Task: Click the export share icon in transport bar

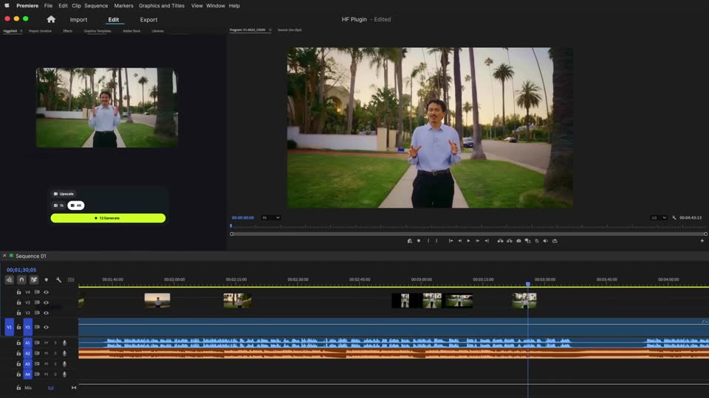Action: 555,241
